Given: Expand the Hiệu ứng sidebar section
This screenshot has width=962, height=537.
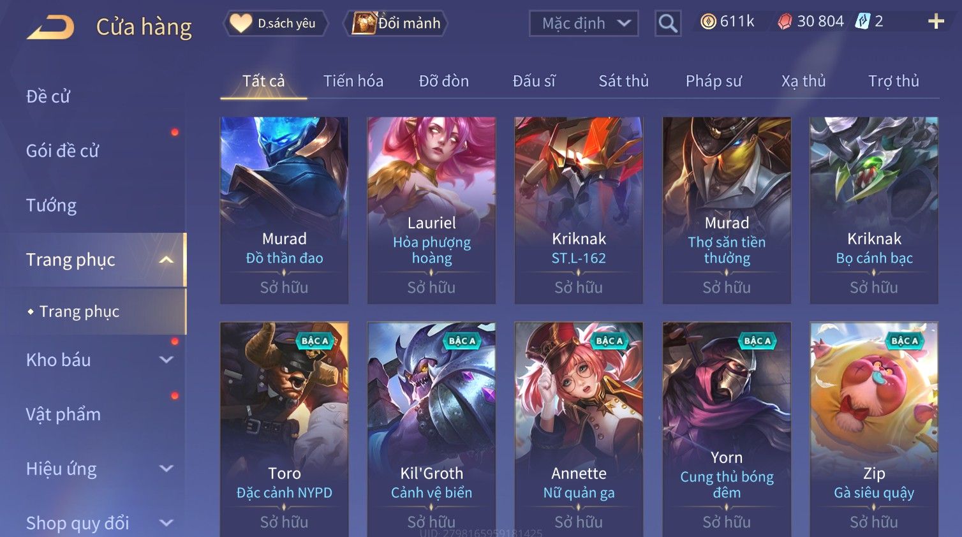Looking at the screenshot, I should tap(166, 469).
